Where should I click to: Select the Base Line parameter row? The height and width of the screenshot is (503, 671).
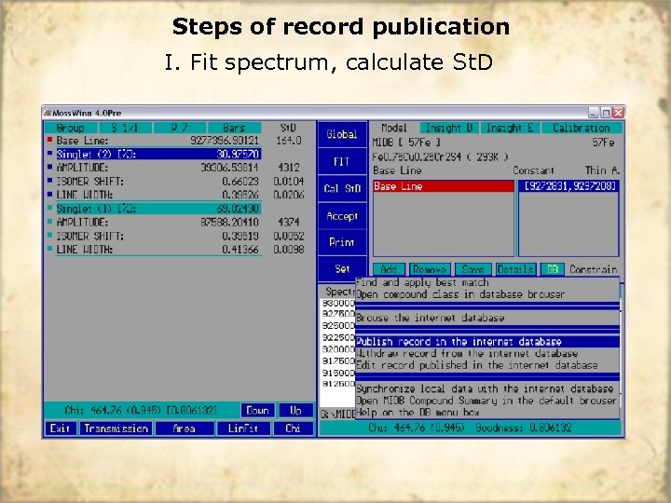157,141
